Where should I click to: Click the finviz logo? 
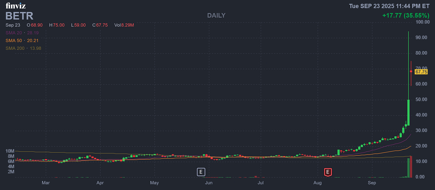16,6
